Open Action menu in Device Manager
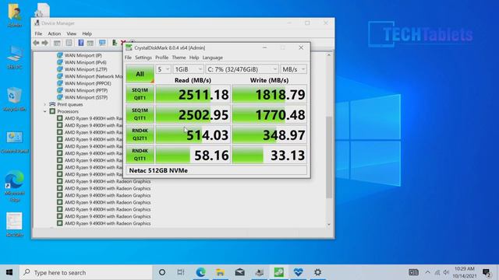This screenshot has height=280, width=499. [54, 33]
